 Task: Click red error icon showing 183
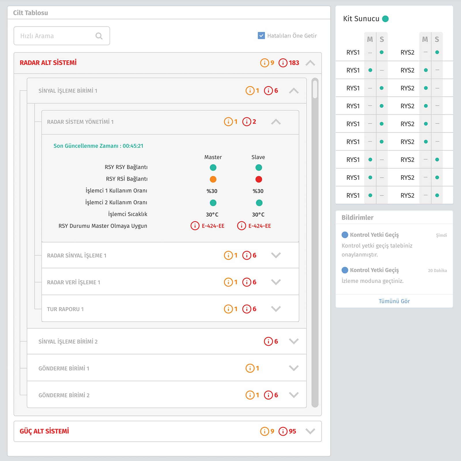click(283, 63)
